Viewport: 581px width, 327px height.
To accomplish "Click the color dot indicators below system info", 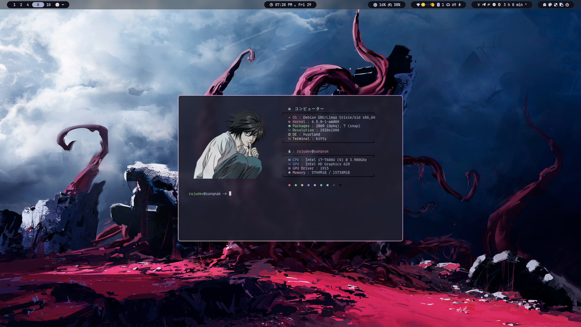I will click(315, 185).
